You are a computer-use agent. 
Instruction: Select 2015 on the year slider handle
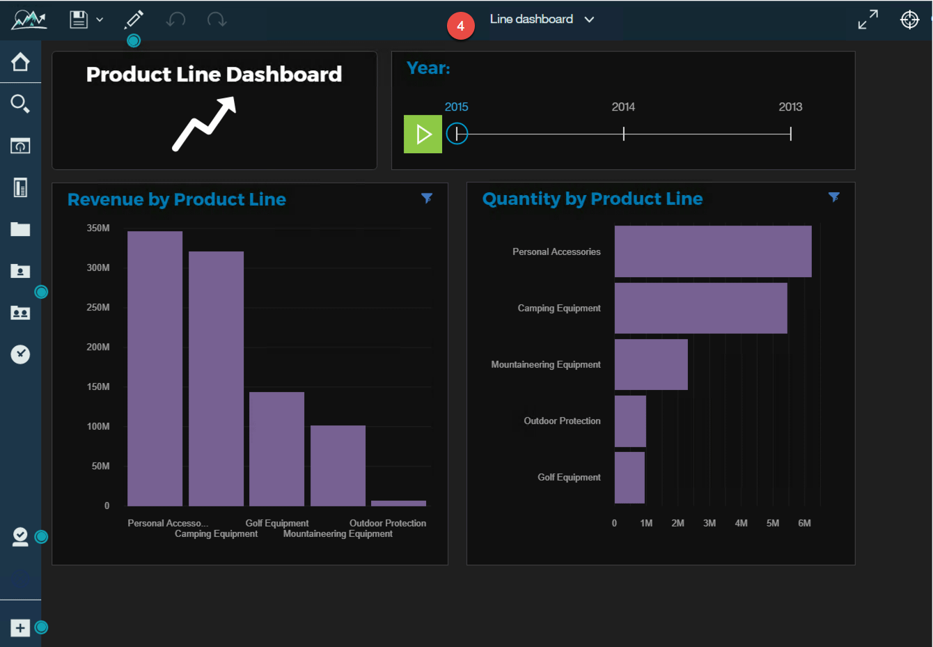pos(457,133)
